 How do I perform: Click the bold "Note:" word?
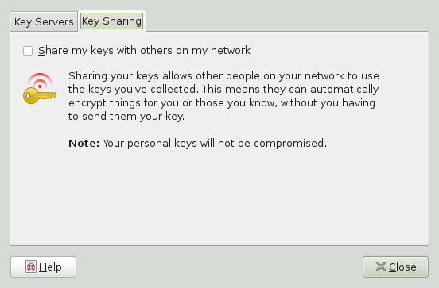click(x=84, y=143)
